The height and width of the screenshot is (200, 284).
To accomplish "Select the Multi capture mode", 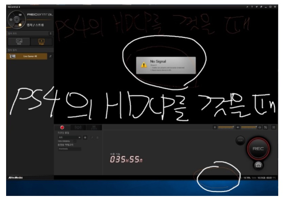I will 19,41.
